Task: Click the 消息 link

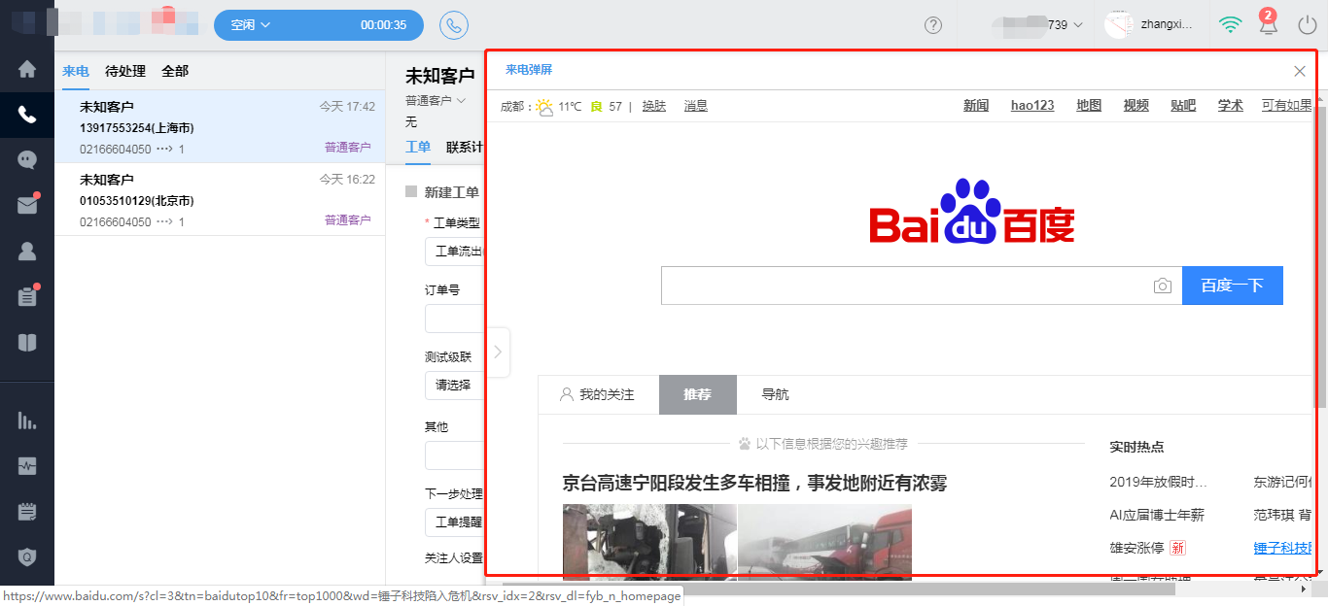Action: [x=696, y=106]
